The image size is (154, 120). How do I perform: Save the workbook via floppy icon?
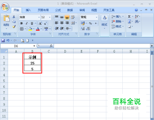3,41
